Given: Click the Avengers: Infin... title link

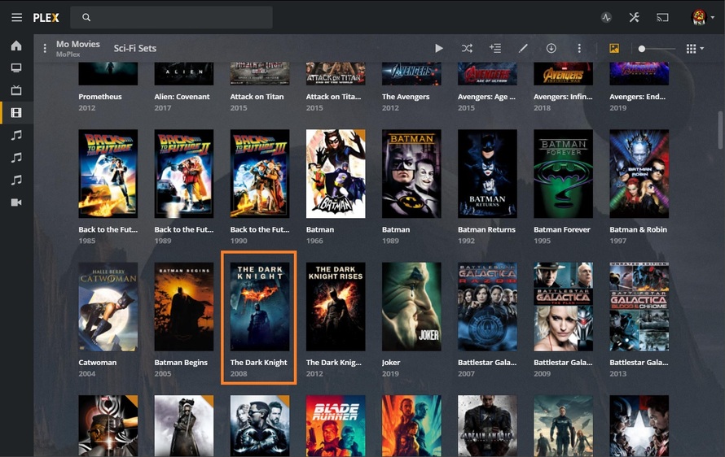Looking at the screenshot, I should (563, 97).
